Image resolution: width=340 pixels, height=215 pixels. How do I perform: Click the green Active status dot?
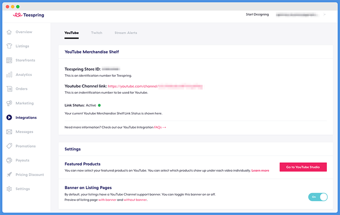point(99,105)
